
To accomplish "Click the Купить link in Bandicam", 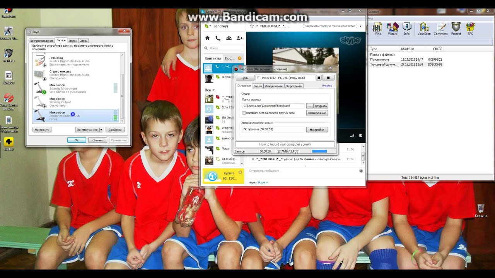I will pyautogui.click(x=327, y=86).
